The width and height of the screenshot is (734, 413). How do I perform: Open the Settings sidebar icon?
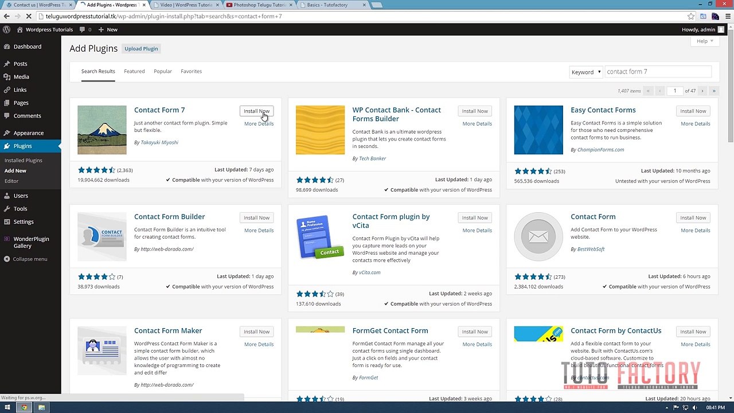coord(7,222)
